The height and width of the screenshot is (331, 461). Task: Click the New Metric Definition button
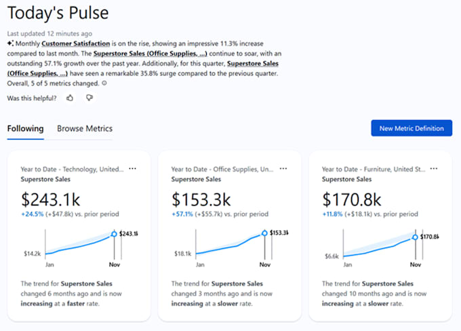(411, 128)
